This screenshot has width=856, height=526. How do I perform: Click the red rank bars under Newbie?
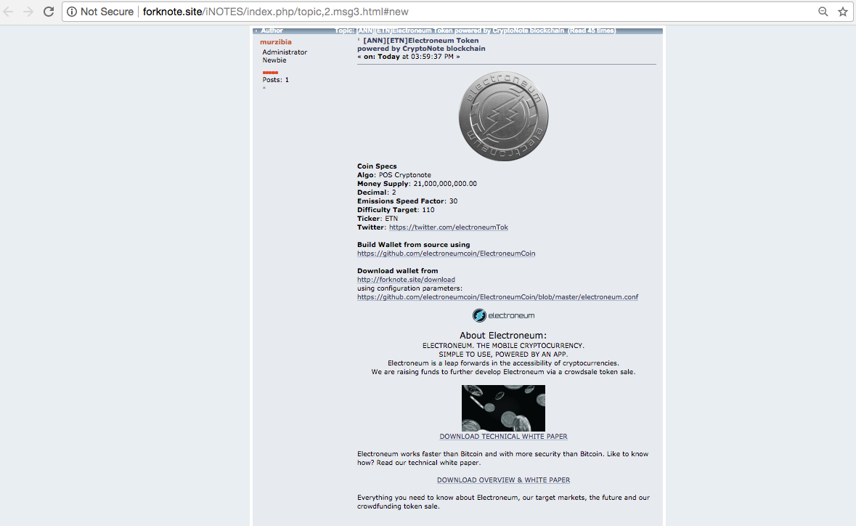[x=270, y=72]
